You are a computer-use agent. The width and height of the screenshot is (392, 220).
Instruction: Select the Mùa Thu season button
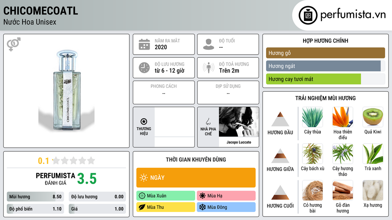tap(166, 207)
